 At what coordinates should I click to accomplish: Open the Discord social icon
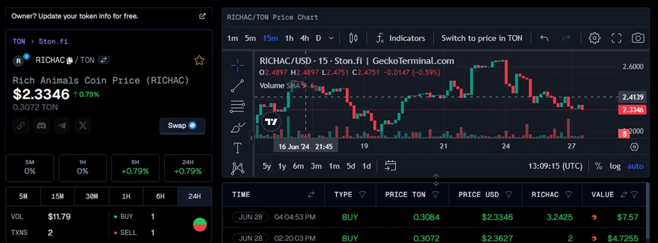[x=41, y=126]
